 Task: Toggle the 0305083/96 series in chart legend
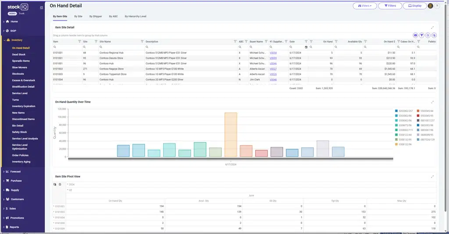click(x=403, y=116)
